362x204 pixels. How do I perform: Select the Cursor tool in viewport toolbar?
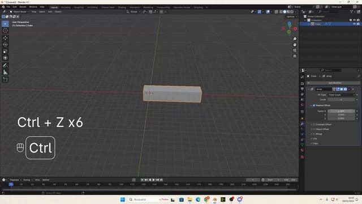(5, 31)
